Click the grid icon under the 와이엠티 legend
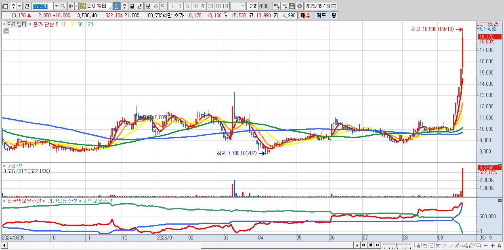504x250 pixels. point(6,31)
